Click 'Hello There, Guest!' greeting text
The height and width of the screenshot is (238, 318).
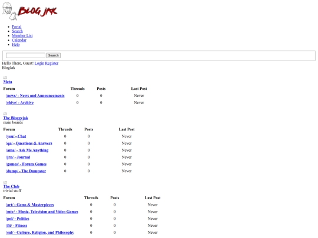coord(18,63)
